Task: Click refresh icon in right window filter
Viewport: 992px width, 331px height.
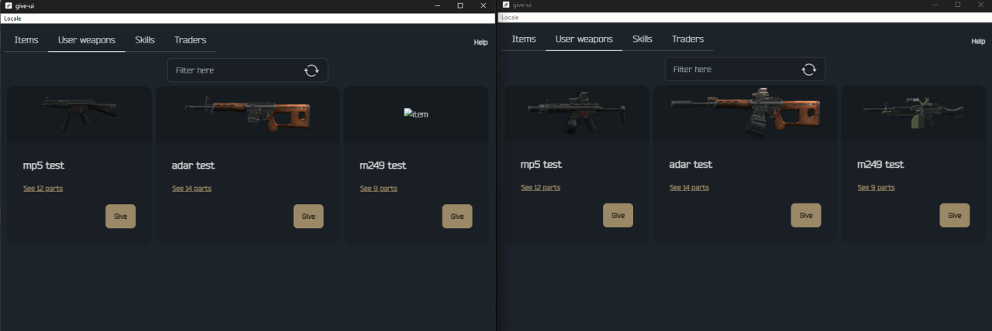Action: 809,70
